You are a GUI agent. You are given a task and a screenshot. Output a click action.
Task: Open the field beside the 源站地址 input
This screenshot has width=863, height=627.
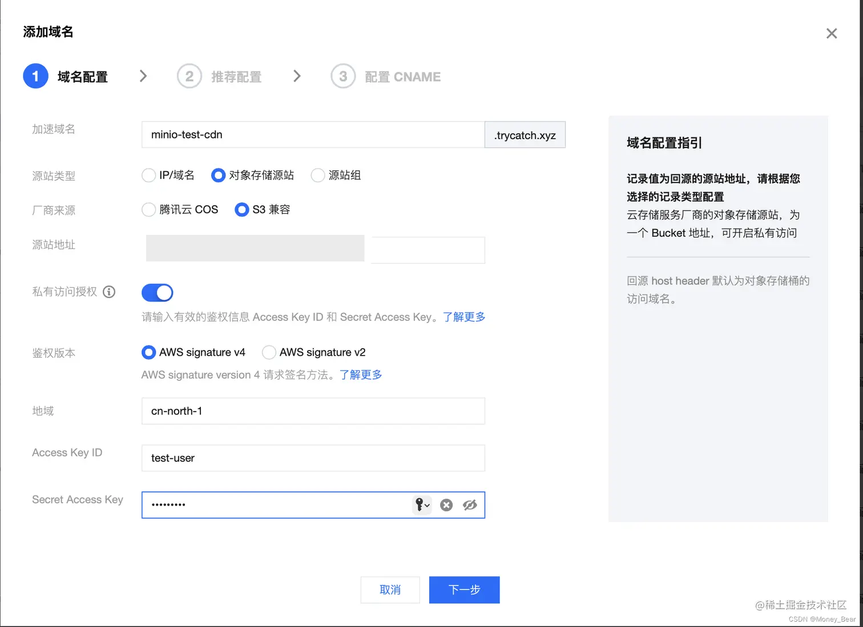(427, 250)
